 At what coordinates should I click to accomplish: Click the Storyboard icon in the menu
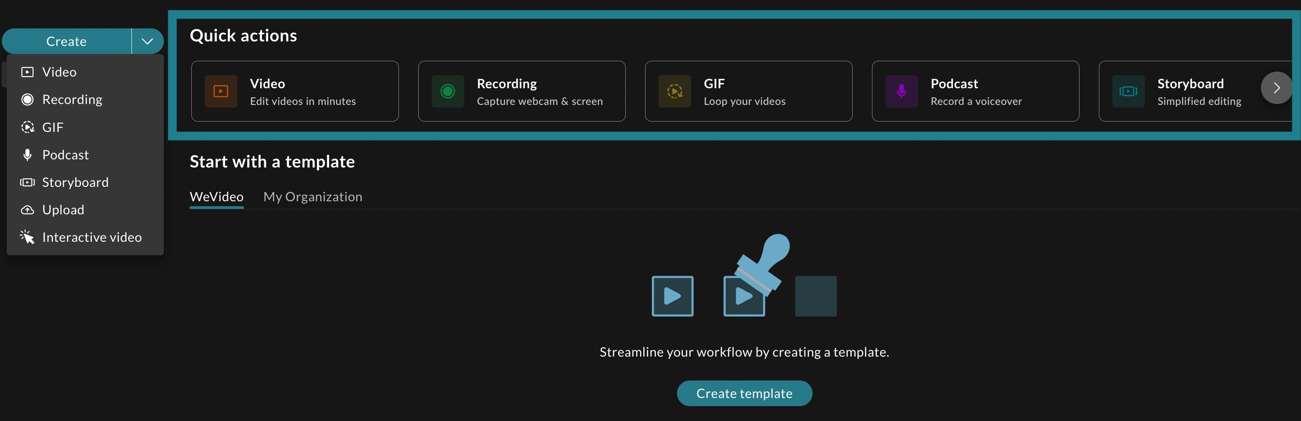point(27,182)
